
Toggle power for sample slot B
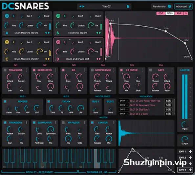point(58,16)
